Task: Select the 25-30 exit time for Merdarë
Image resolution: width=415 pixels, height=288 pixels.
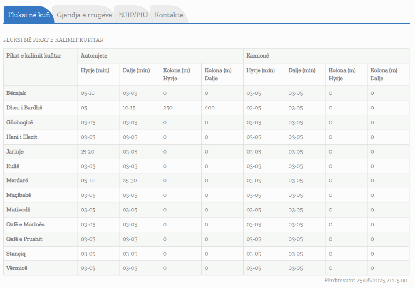Action: [130, 181]
